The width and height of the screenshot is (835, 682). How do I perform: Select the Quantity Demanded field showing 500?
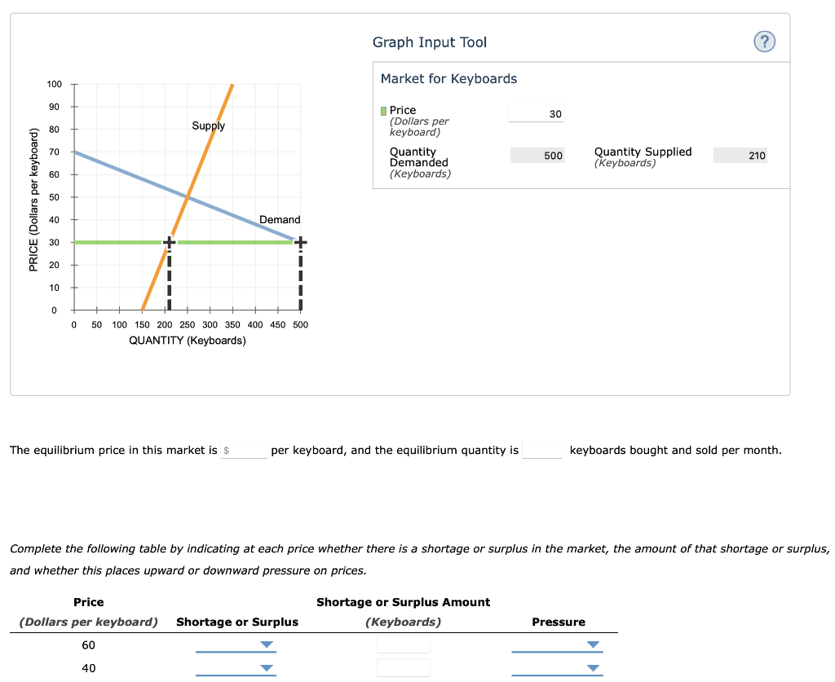coord(537,155)
